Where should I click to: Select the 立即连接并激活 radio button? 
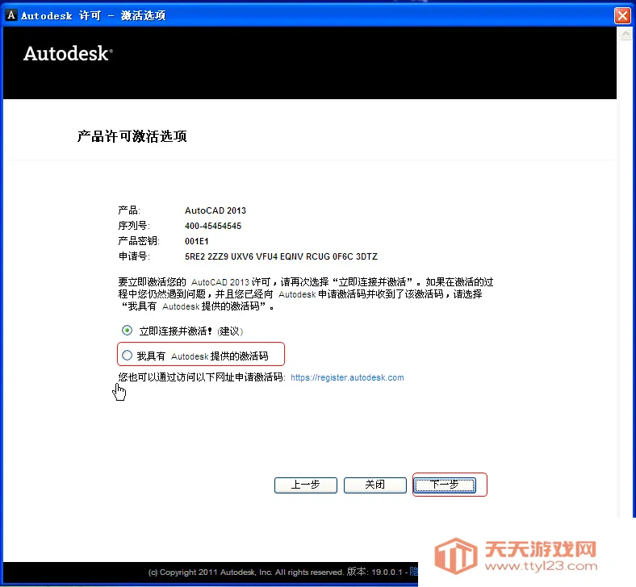pyautogui.click(x=127, y=331)
